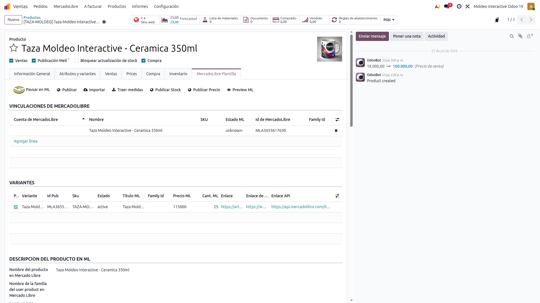540x303 pixels.
Task: Open the Productos menu
Action: pyautogui.click(x=117, y=6)
